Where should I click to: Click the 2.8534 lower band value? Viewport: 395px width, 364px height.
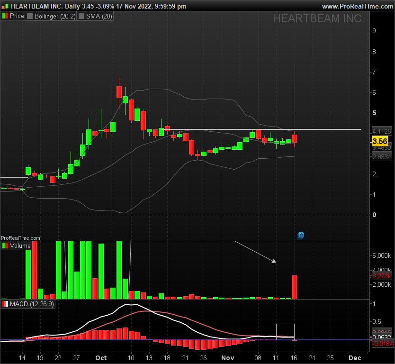pyautogui.click(x=382, y=157)
